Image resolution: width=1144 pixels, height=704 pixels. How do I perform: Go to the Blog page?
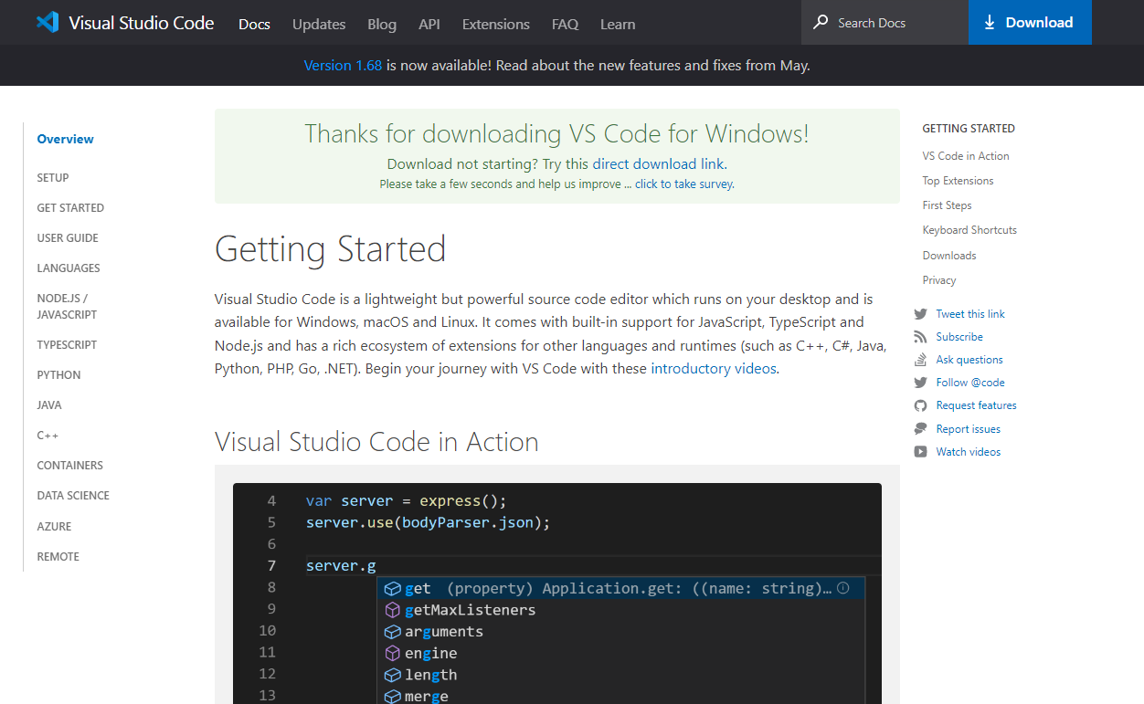click(382, 24)
